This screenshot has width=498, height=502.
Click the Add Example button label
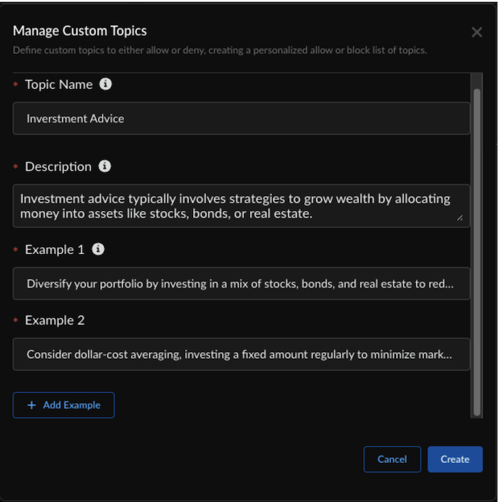71,405
